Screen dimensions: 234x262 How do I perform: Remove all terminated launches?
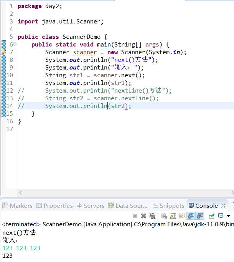(152, 216)
